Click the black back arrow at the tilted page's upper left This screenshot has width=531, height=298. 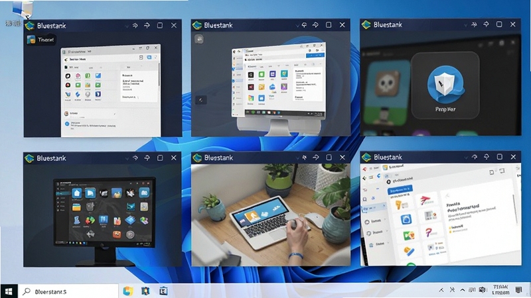tap(364, 178)
